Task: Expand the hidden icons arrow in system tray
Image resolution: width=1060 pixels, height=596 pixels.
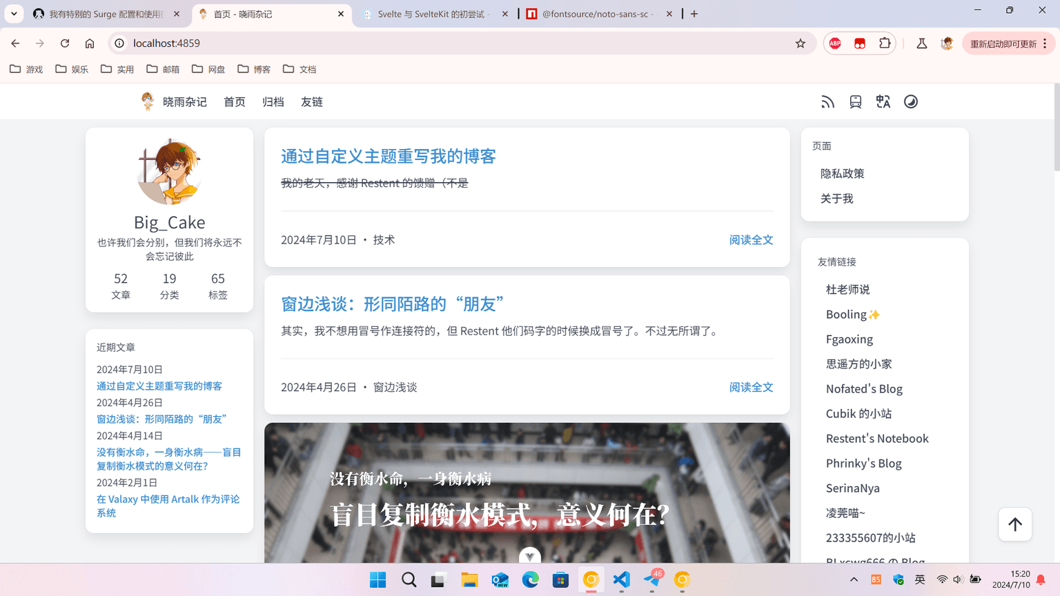Action: click(x=854, y=579)
